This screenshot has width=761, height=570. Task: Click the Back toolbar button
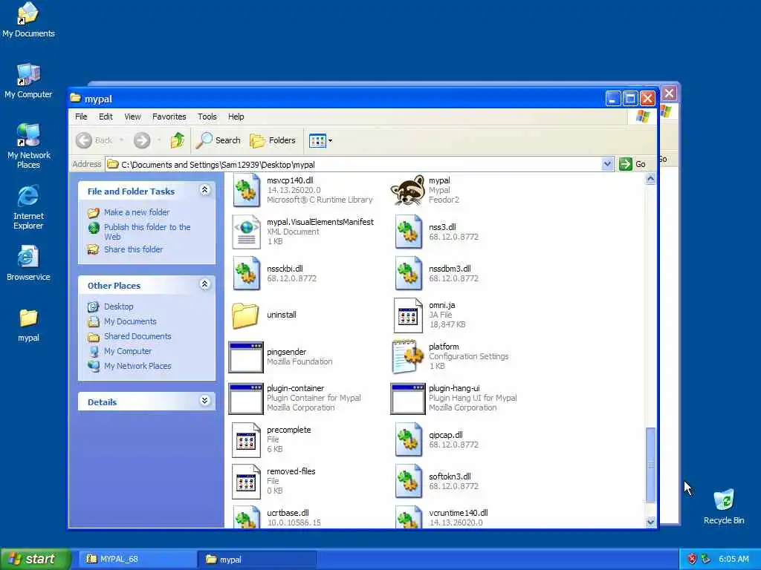pos(94,140)
